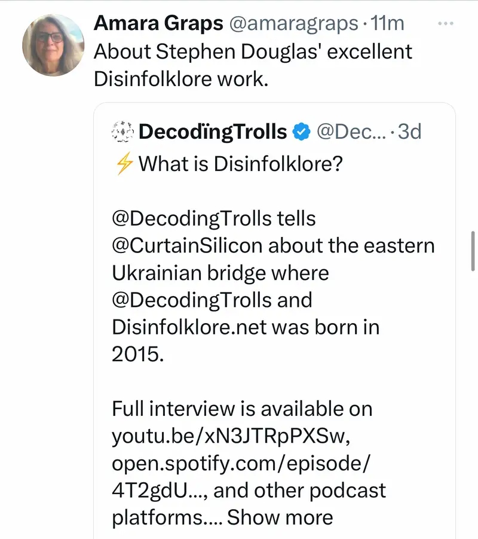Click the lightning bolt emoji icon

pos(123,163)
